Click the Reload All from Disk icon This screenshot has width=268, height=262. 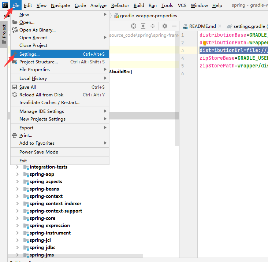coord(15,95)
